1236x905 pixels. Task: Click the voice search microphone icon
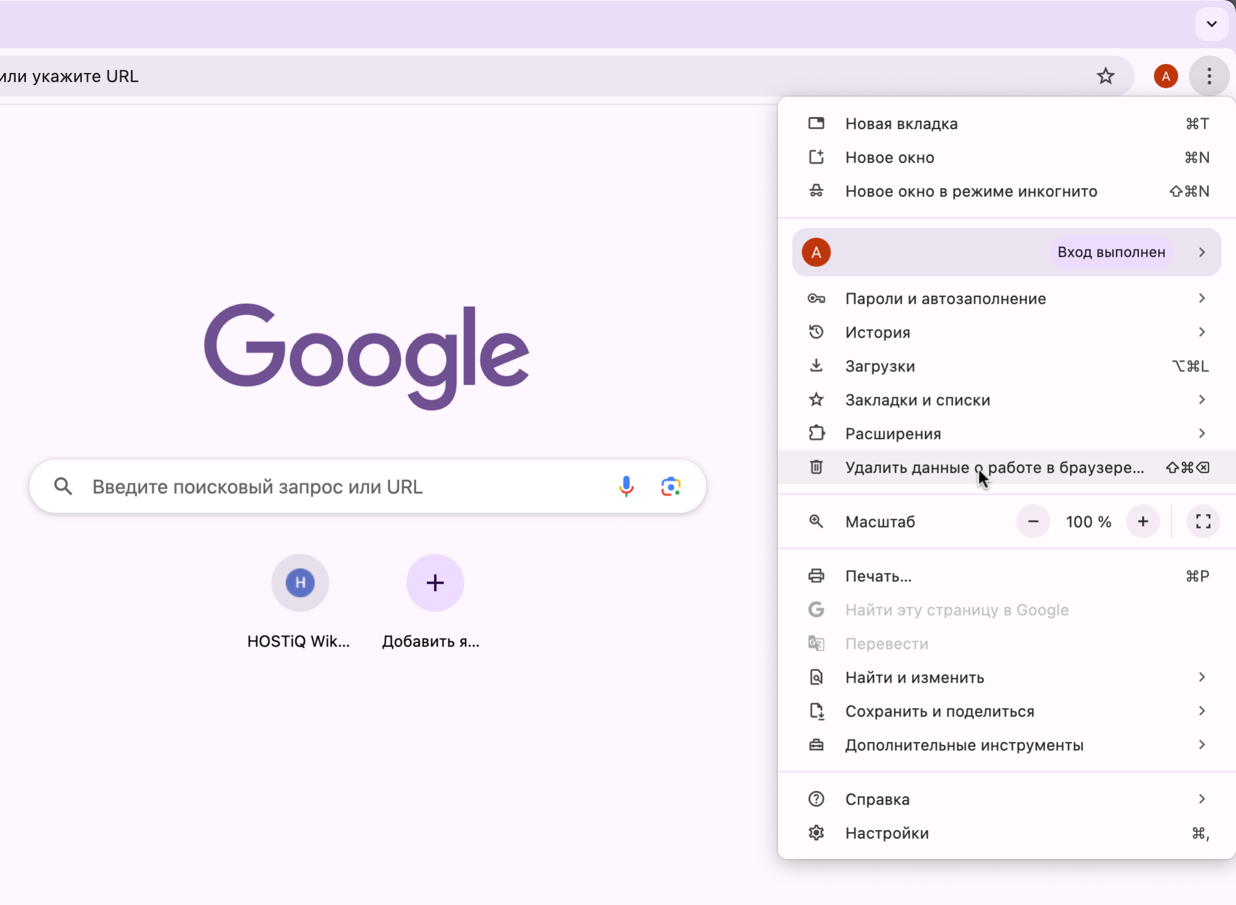tap(626, 486)
